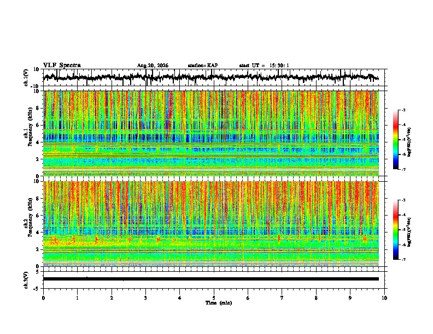The image size is (433, 334).
Task: Click the 3 minute tick label
Action: point(145,298)
